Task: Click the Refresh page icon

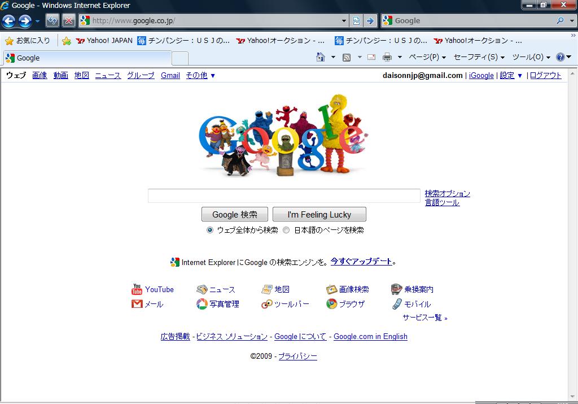Action: click(52, 21)
